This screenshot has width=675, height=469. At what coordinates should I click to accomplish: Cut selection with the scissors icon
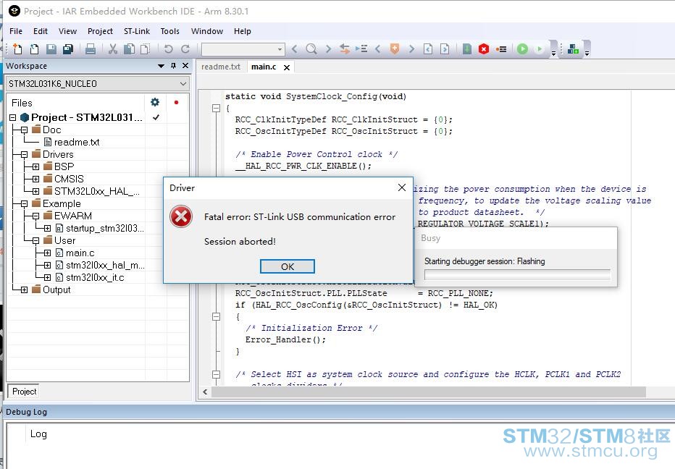113,49
